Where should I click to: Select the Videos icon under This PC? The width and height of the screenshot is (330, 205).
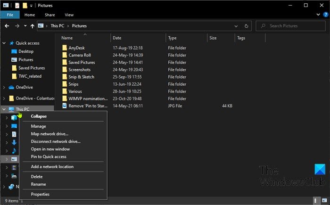14,167
